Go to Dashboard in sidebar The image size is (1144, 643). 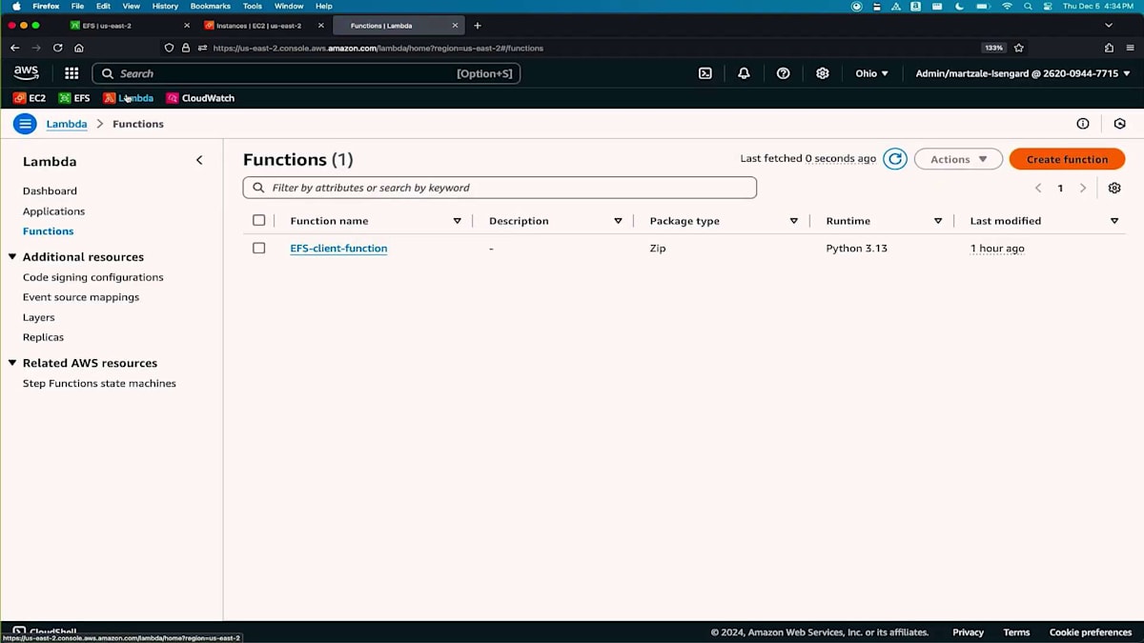pyautogui.click(x=50, y=191)
